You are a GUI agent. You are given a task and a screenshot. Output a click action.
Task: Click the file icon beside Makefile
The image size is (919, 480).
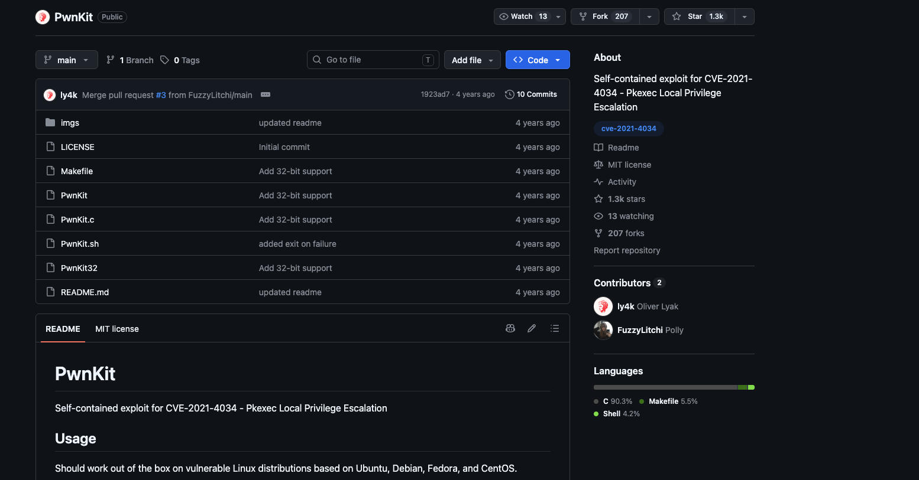(50, 171)
